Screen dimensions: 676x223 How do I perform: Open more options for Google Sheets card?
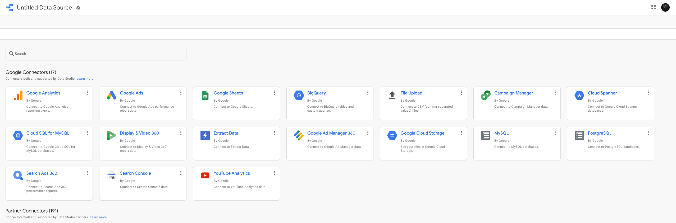click(x=275, y=93)
